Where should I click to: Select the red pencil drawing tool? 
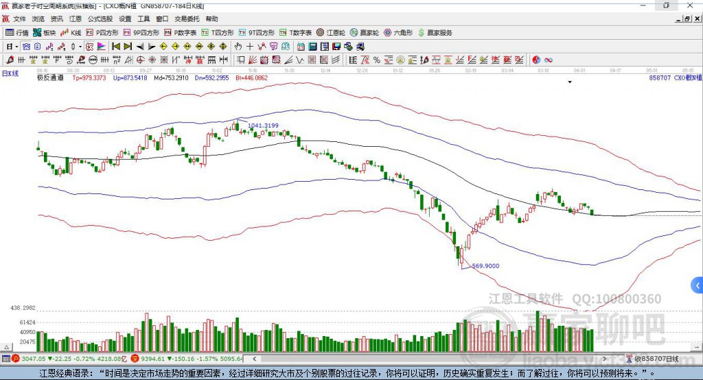[10, 60]
